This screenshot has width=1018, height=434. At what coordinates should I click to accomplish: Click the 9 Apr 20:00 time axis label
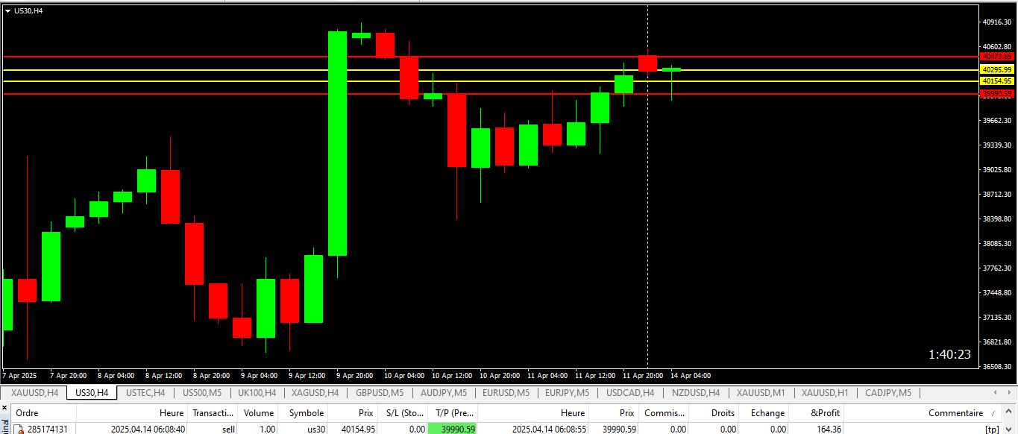(x=356, y=375)
